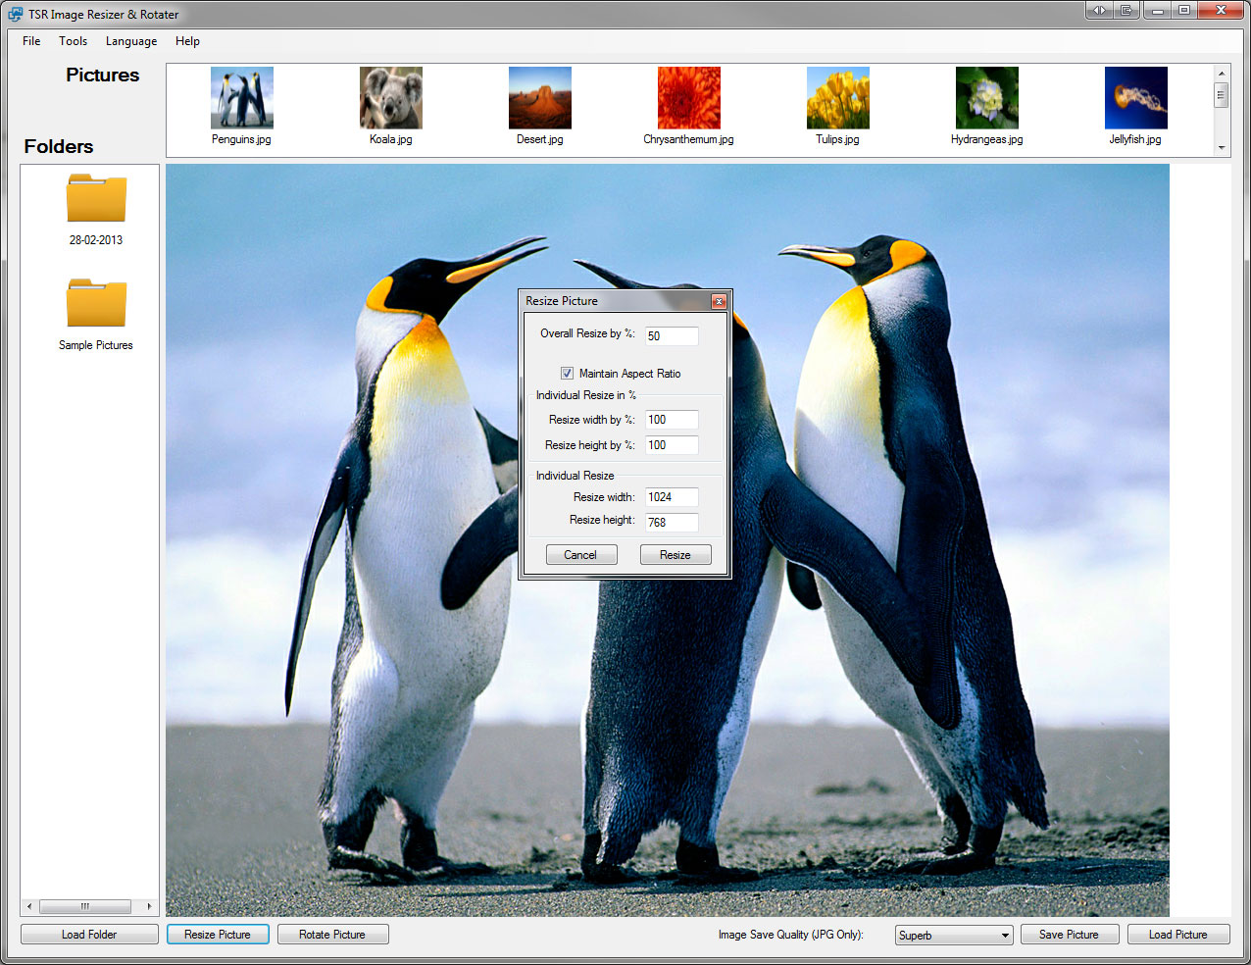Open the Tools menu
This screenshot has height=965, width=1251.
pos(73,41)
